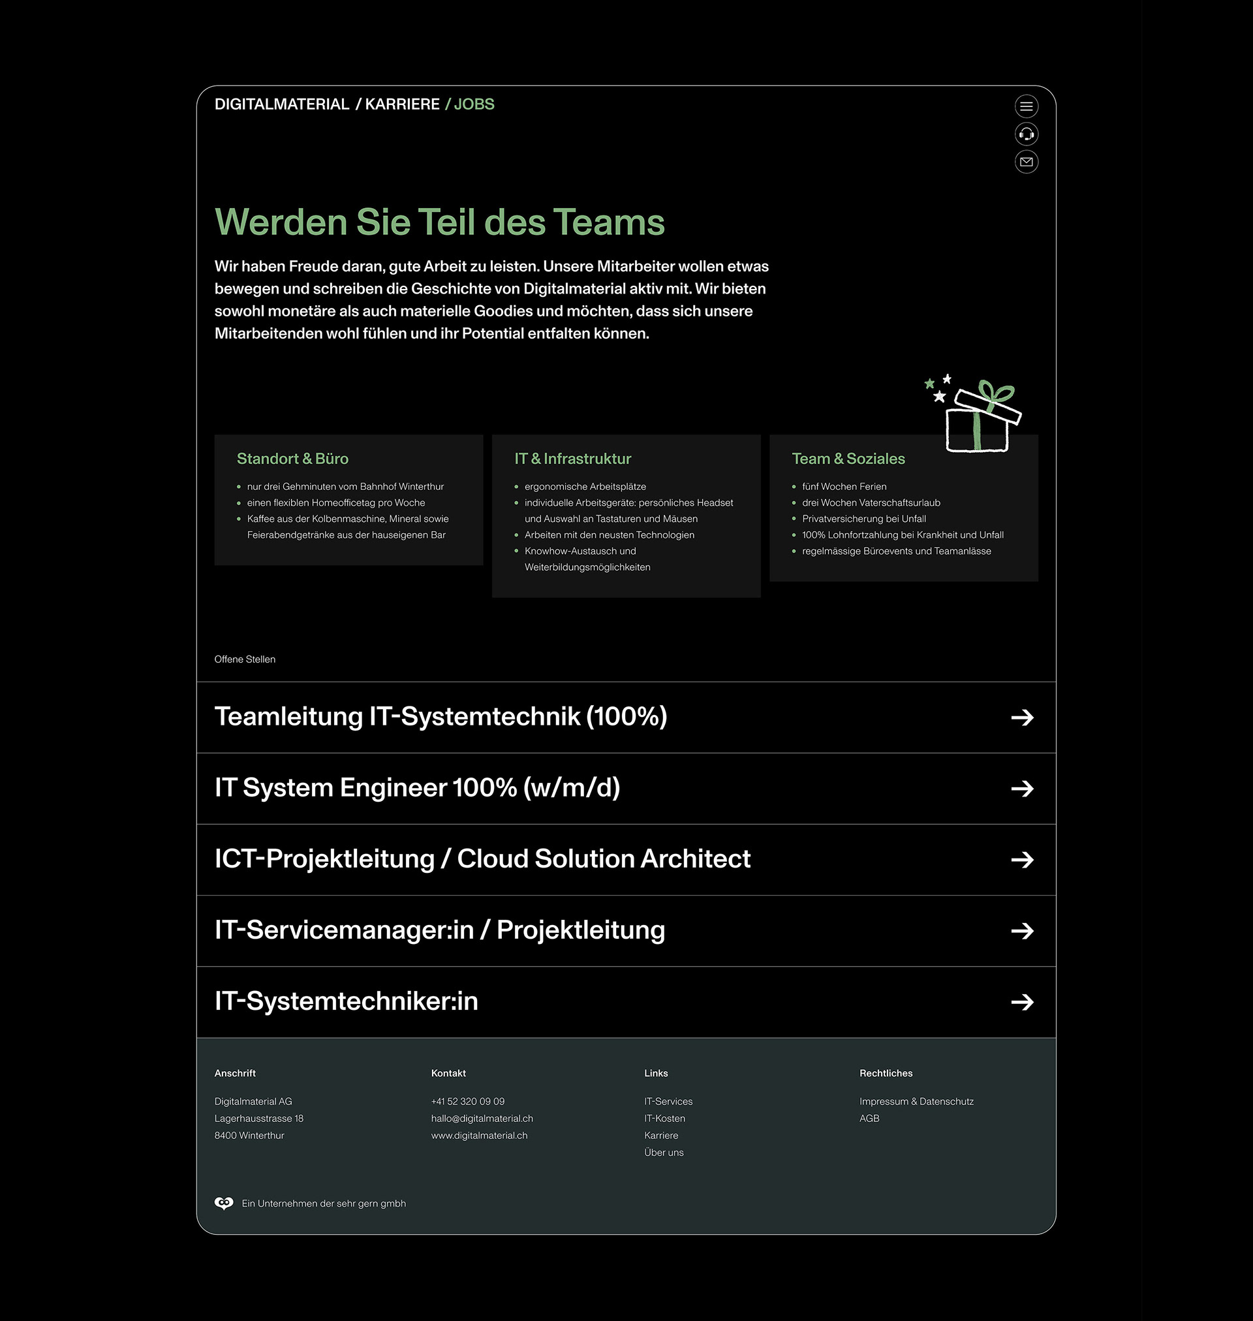Open Impressum & Datenschutz link
This screenshot has height=1321, width=1253.
coord(916,1101)
